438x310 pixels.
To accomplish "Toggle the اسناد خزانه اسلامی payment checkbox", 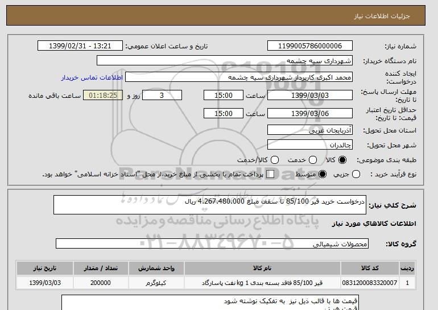I will pyautogui.click(x=270, y=174).
